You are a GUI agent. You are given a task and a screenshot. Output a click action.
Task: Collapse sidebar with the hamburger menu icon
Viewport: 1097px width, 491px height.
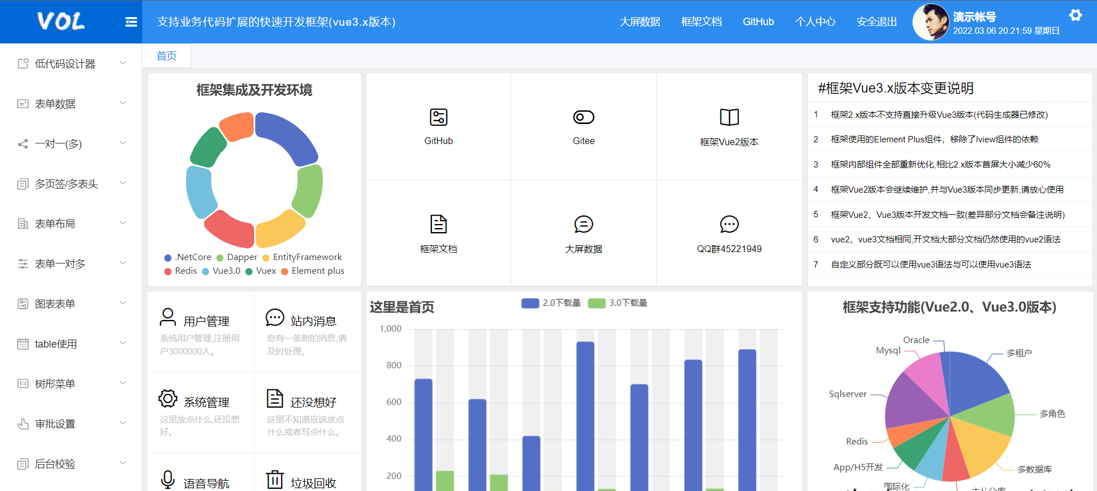coord(131,22)
